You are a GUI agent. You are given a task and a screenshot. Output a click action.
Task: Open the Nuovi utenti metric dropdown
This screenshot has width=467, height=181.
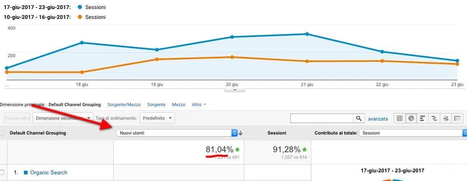(177, 133)
